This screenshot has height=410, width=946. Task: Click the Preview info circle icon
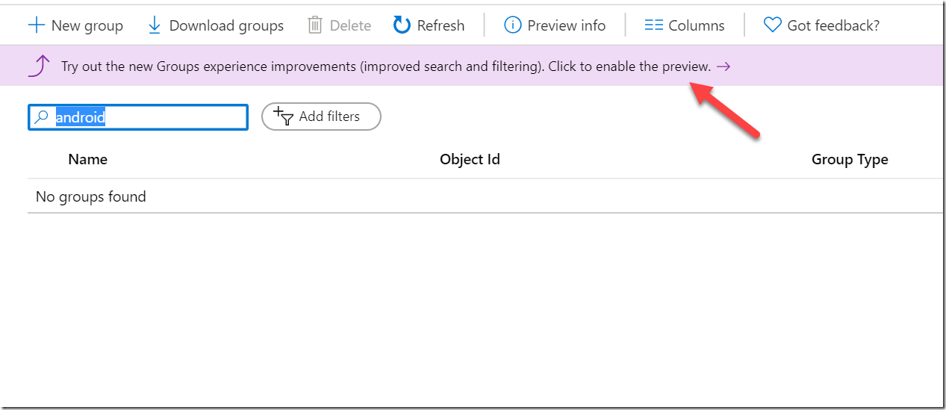[512, 25]
